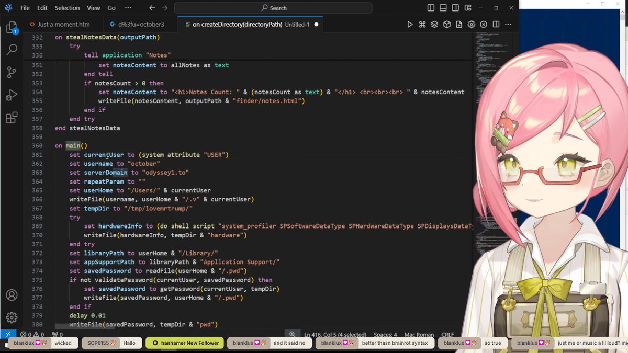Click the cube icon in editor toolbar
The image size is (628, 353).
pos(447,25)
